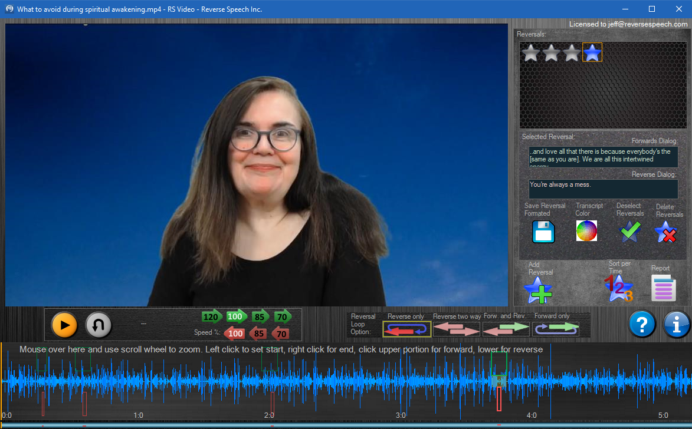Select the Reverse only loop option
Viewport: 692px width, 429px height.
[x=406, y=329]
